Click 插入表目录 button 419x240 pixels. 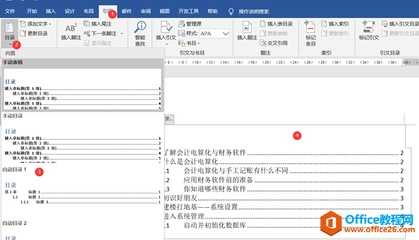tap(276, 24)
